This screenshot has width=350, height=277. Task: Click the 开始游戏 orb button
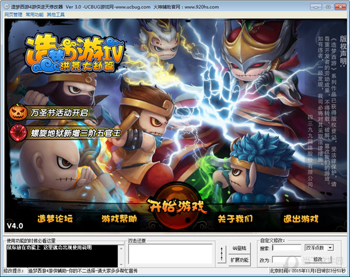coord(177,206)
